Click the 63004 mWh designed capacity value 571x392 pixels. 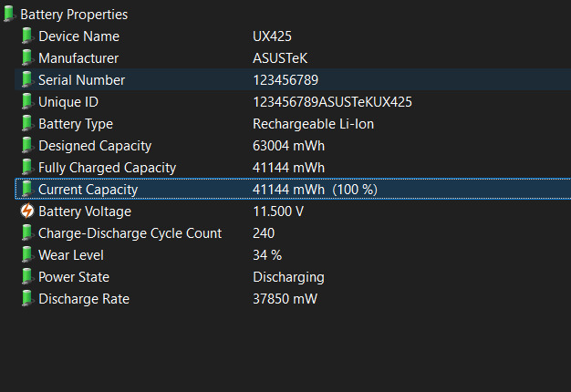point(289,146)
